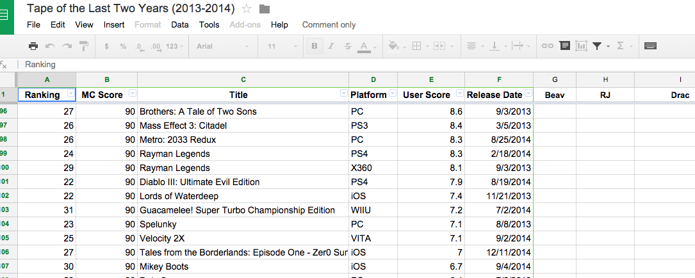
Task: Select column A header
Action: coord(47,79)
